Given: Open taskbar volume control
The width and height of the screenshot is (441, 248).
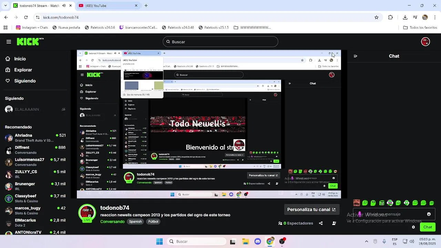Looking at the screenshot, I should pos(411,241).
